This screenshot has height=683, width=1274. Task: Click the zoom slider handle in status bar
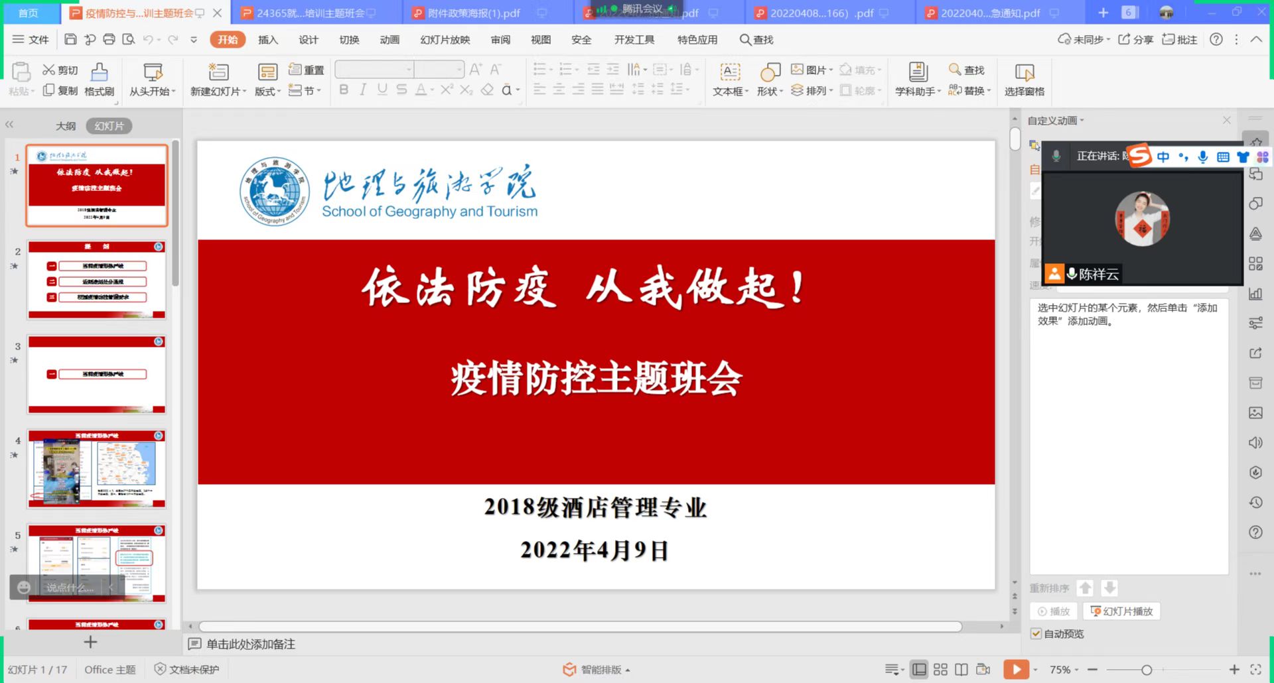[x=1146, y=670]
